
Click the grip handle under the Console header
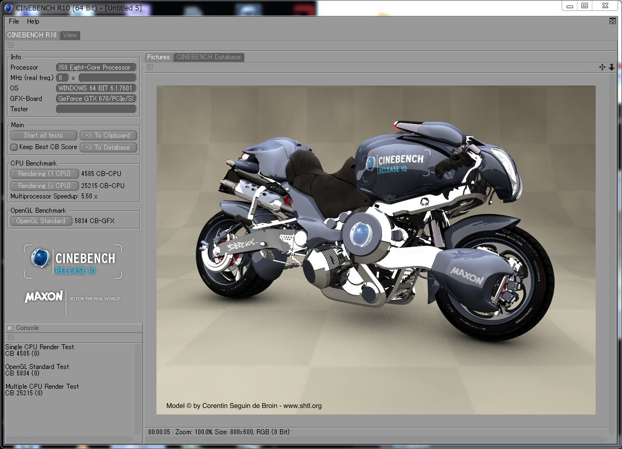pyautogui.click(x=11, y=337)
